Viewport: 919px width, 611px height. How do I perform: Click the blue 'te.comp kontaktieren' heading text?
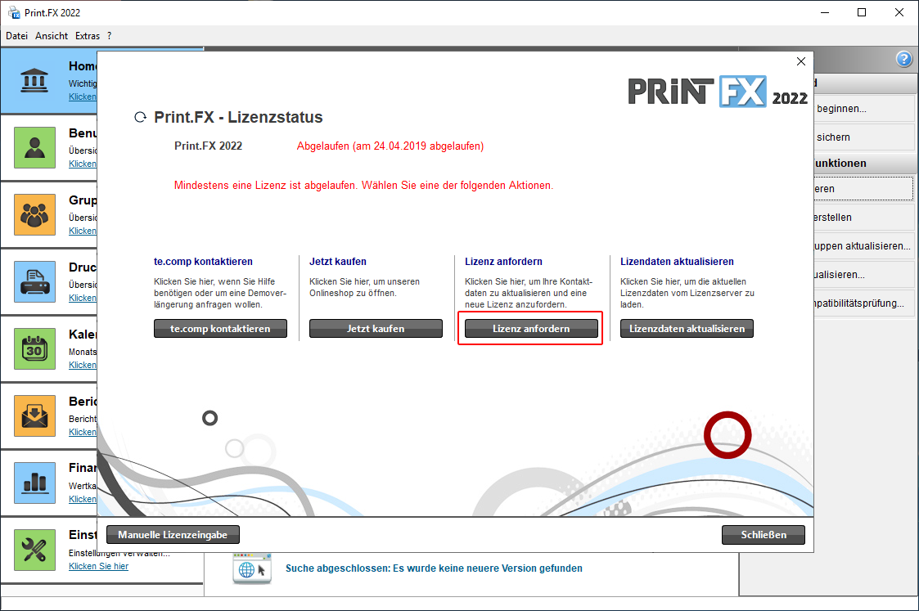tap(204, 261)
